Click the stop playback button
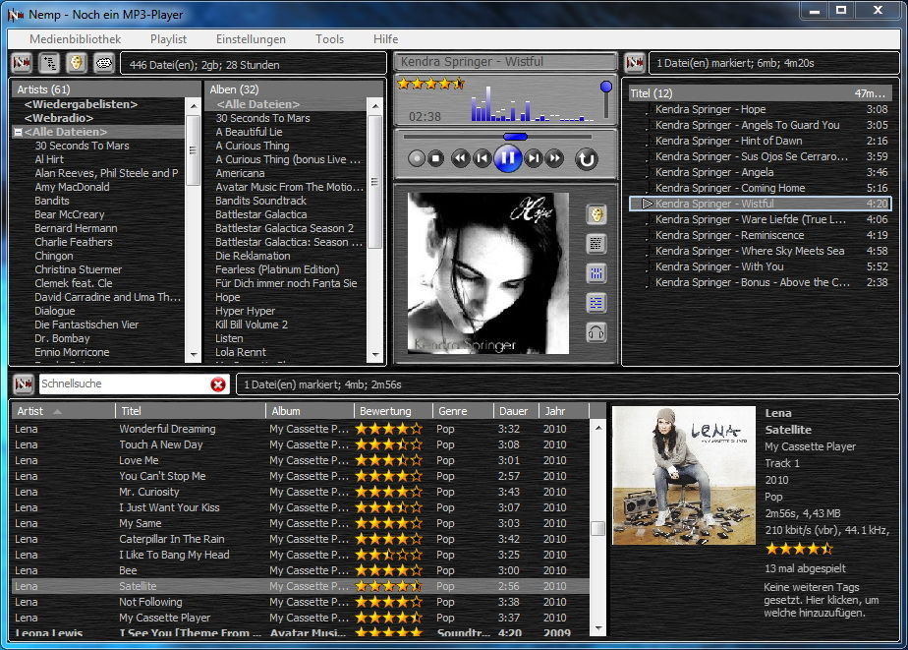908x650 pixels. (435, 158)
